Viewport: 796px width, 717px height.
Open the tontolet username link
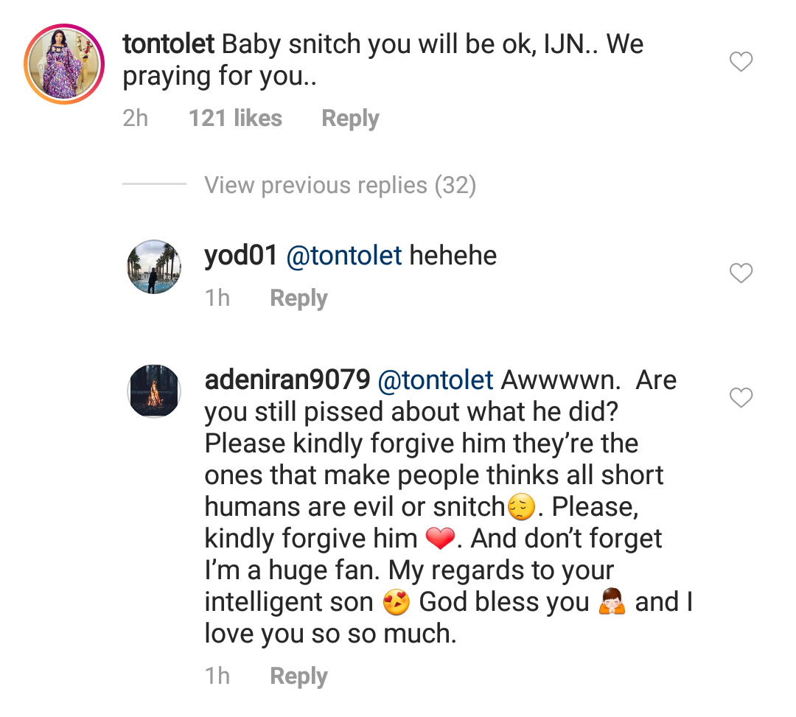click(x=168, y=45)
